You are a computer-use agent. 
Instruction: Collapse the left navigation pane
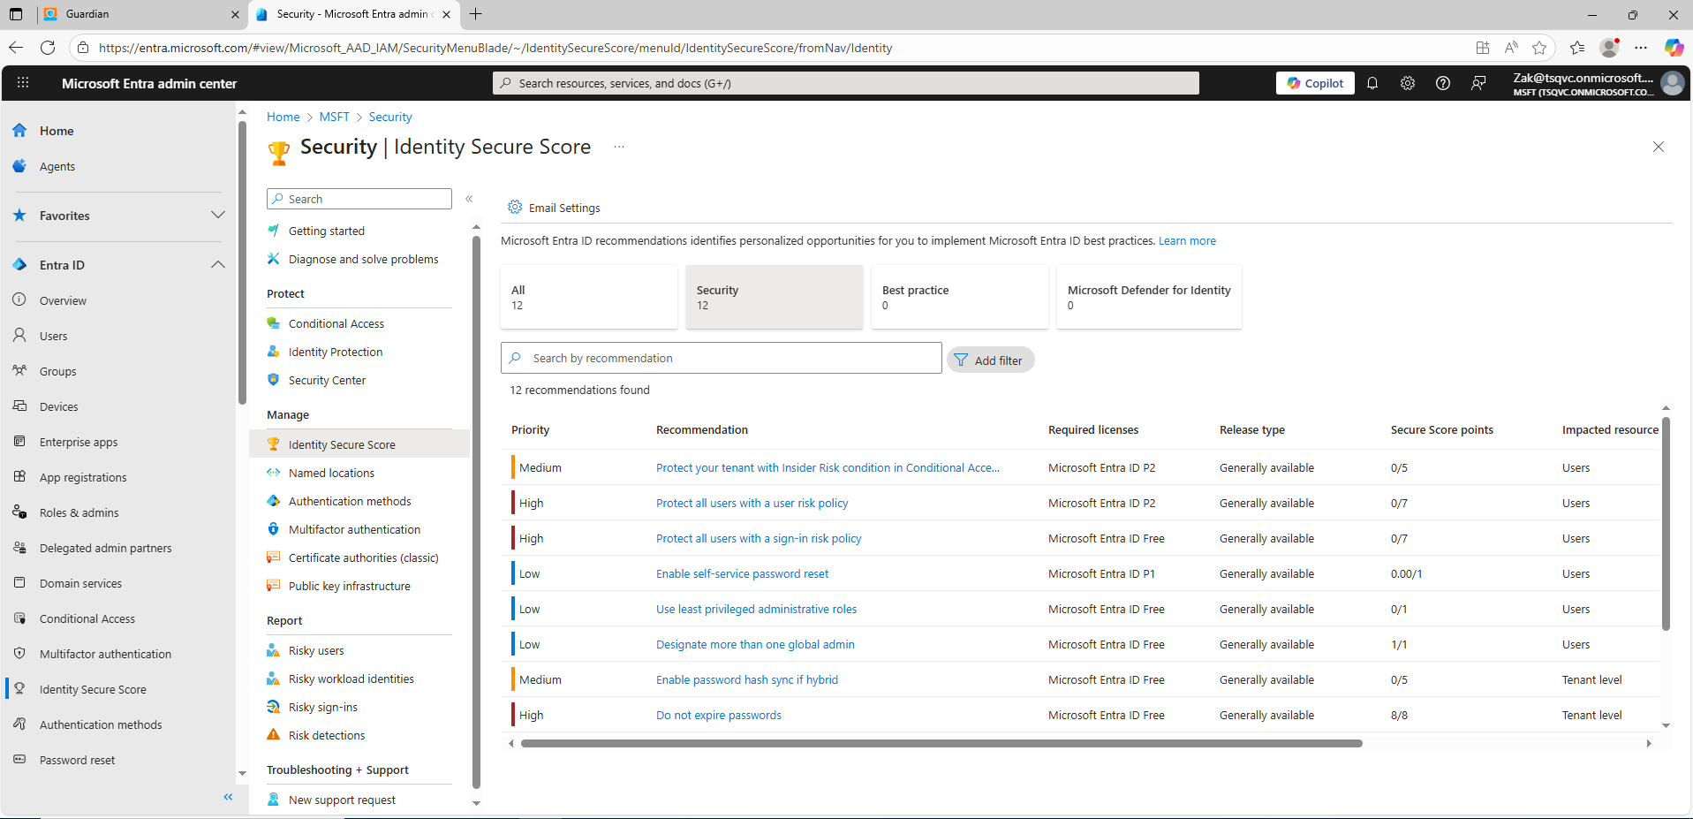click(228, 797)
